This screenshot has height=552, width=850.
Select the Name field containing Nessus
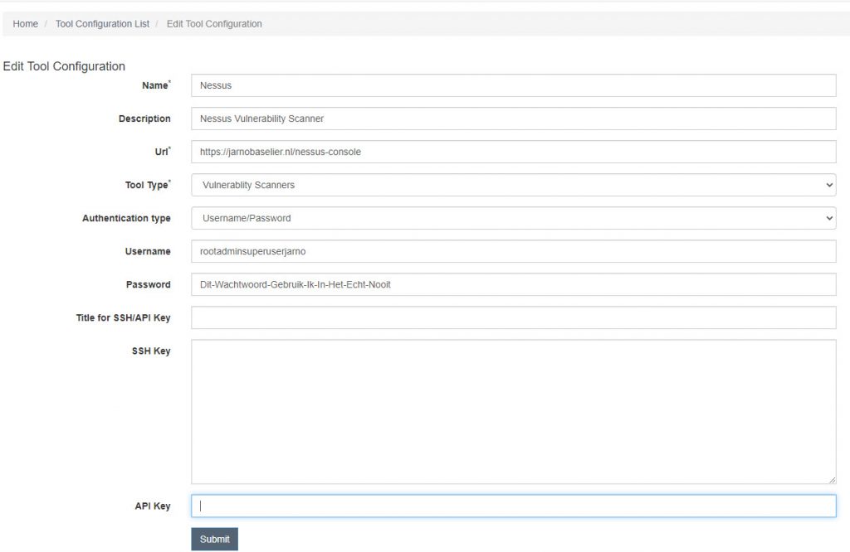pyautogui.click(x=513, y=85)
